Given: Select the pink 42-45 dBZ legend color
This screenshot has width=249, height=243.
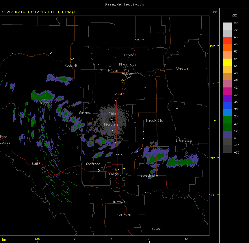Looking at the screenshot, I should coord(227,84).
